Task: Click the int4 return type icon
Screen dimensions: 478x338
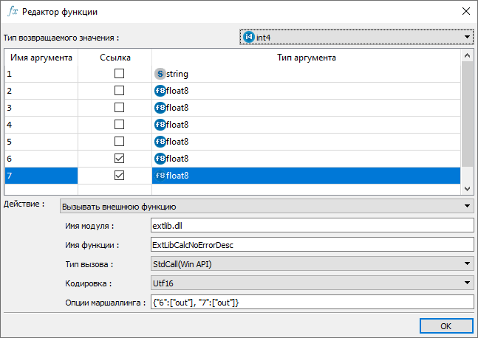Action: tap(248, 36)
